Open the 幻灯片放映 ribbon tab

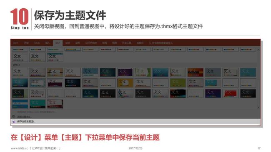coord(91,42)
